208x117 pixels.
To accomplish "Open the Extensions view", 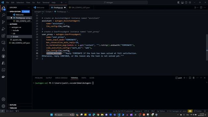I will pyautogui.click(x=3, y=36).
